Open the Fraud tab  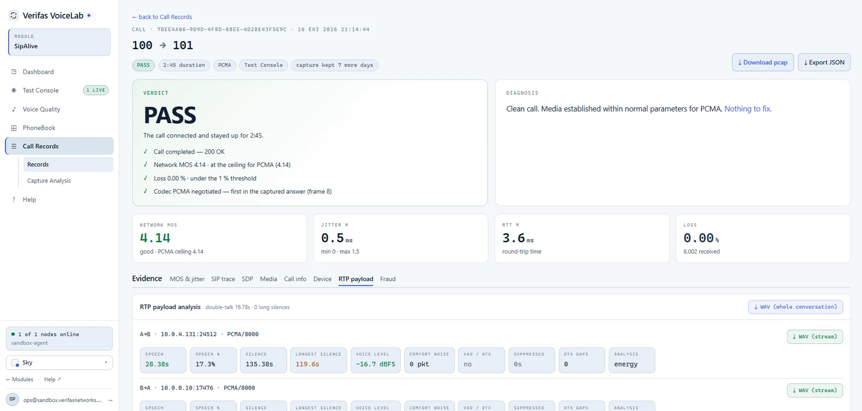[388, 279]
